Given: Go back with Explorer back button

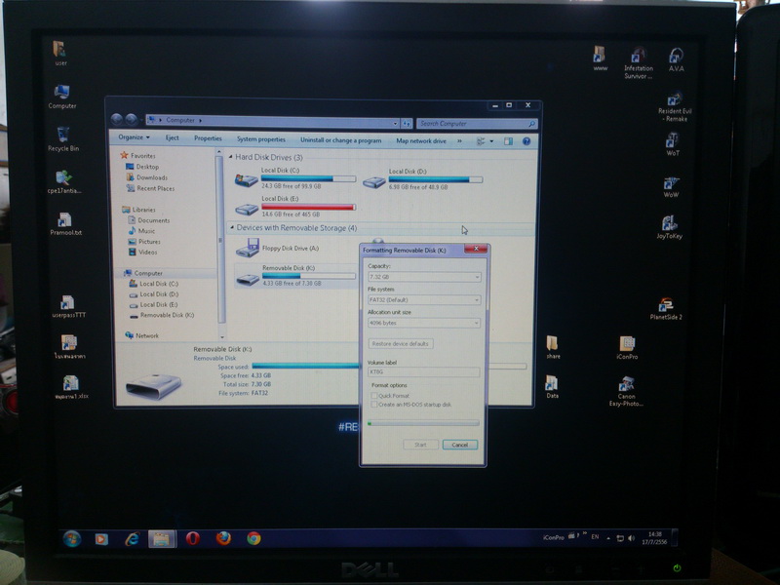Looking at the screenshot, I should 117,119.
